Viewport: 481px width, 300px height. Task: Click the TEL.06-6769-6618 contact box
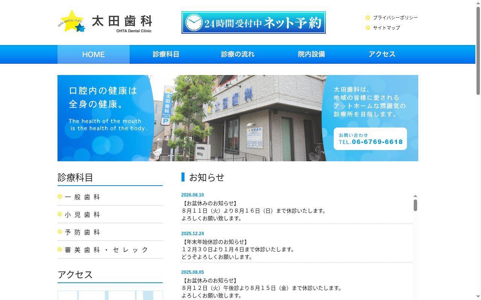[x=370, y=139]
